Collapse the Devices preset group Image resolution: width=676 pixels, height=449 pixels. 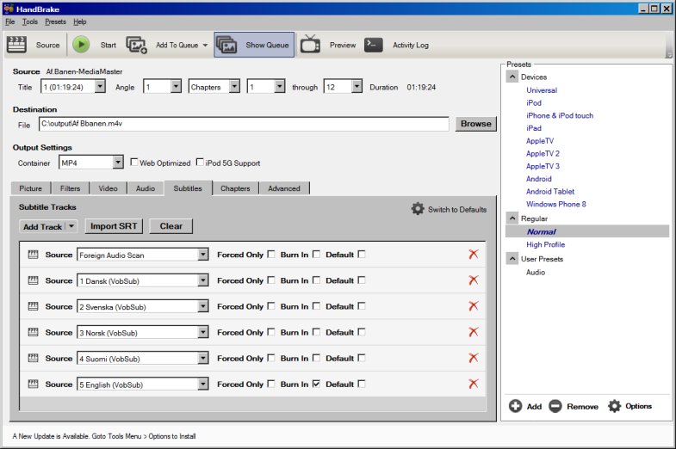512,77
